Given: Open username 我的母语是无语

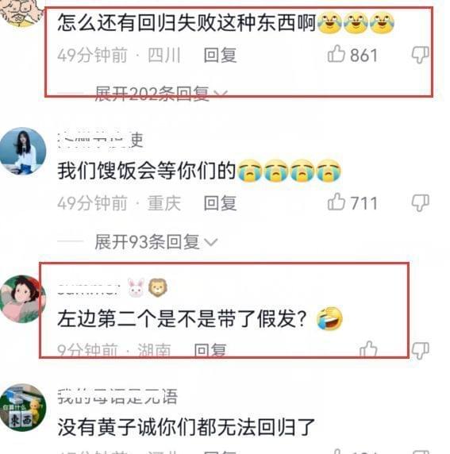Looking at the screenshot, I should click(117, 396).
